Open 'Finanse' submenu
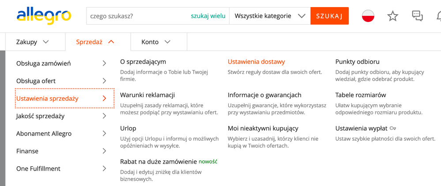The image size is (441, 186). point(62,151)
